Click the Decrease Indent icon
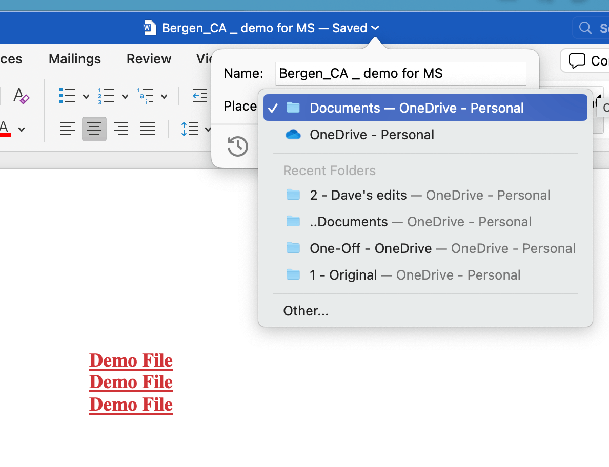 coord(200,96)
